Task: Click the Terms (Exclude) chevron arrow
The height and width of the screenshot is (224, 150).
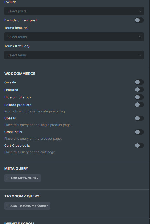Action: click(x=140, y=55)
